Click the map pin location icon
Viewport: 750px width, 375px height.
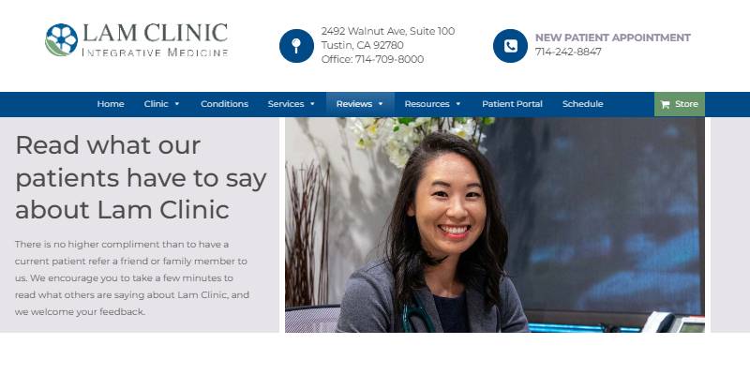[296, 46]
